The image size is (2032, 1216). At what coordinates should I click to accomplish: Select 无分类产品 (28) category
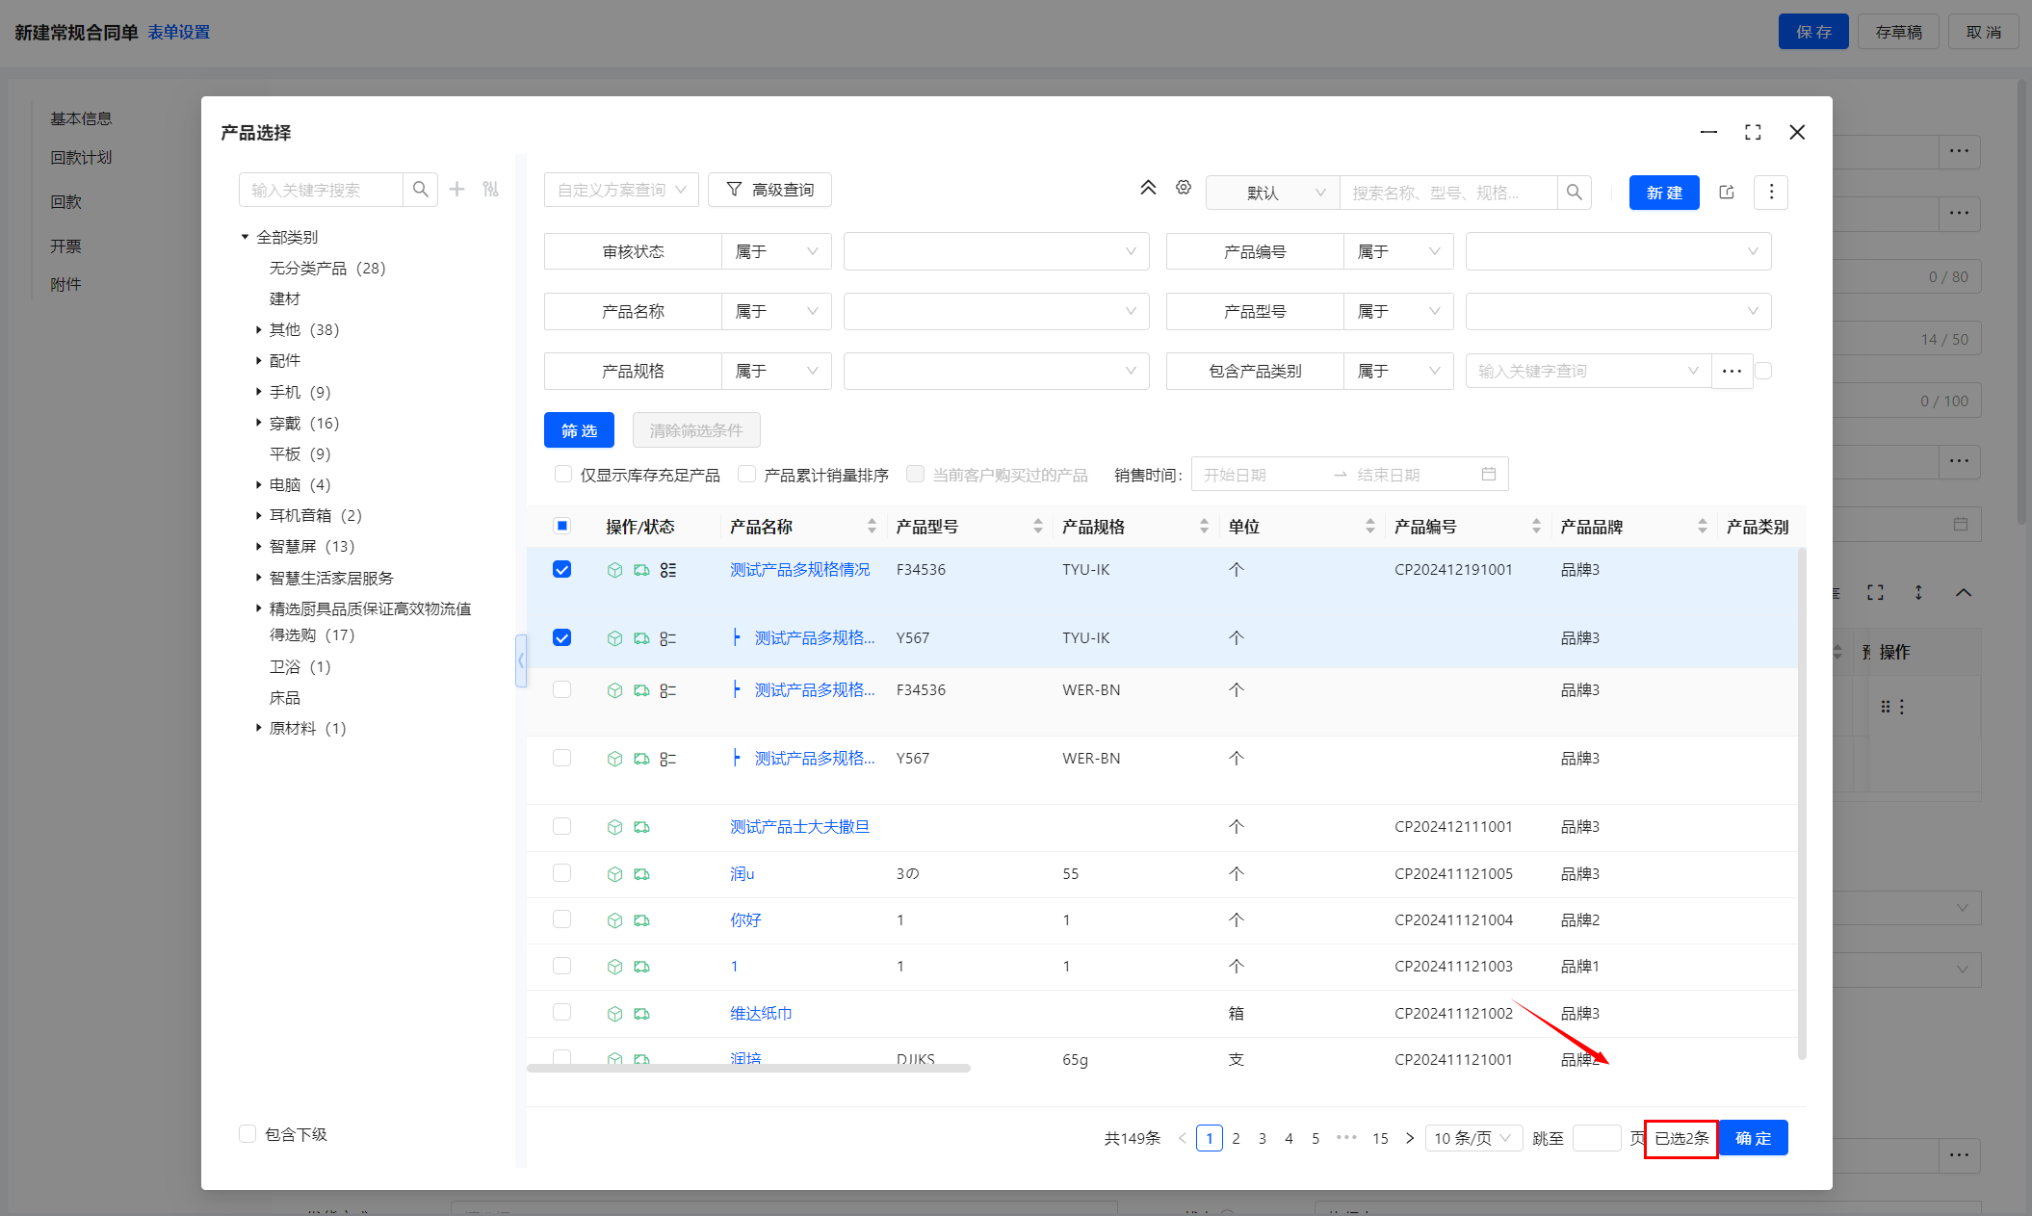coord(327,268)
